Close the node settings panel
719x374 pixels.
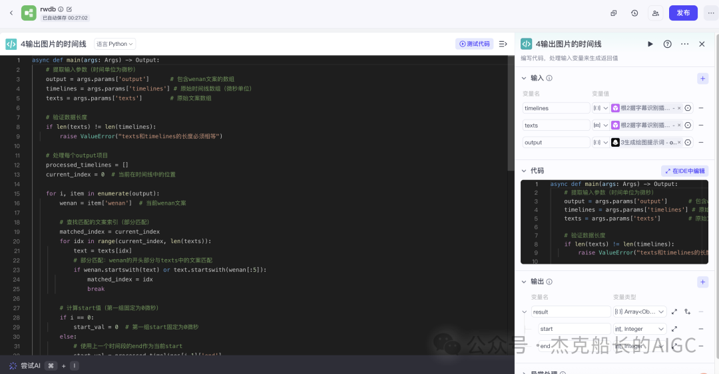pos(702,44)
